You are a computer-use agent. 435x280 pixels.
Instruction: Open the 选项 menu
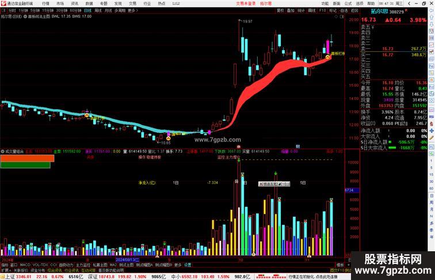(x=360, y=3)
